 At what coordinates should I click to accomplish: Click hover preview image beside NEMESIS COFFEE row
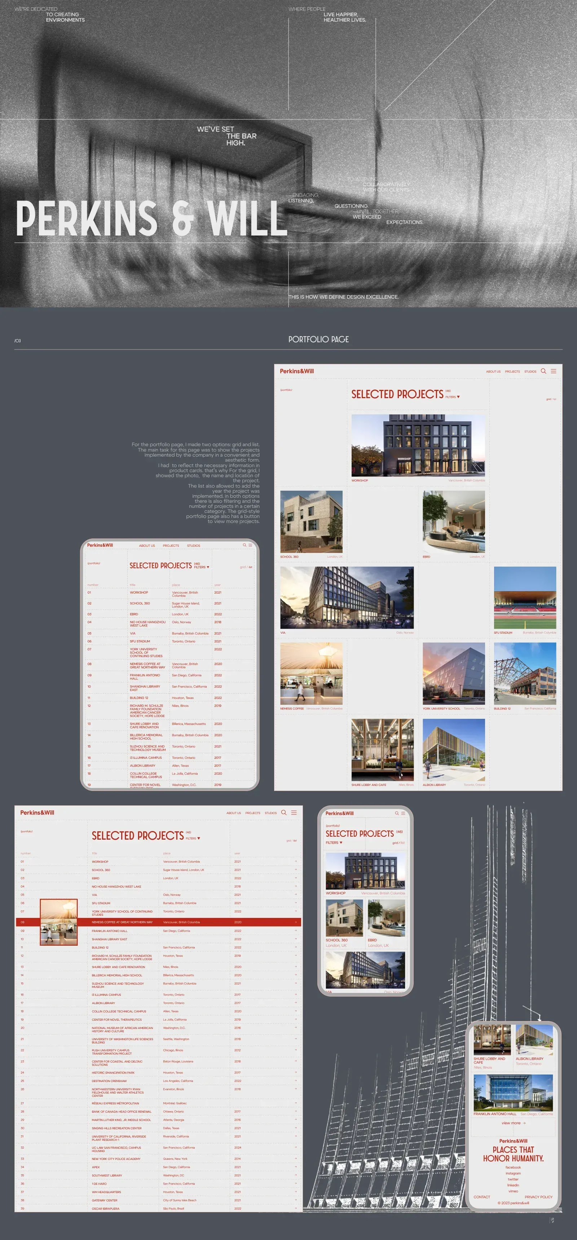59,922
